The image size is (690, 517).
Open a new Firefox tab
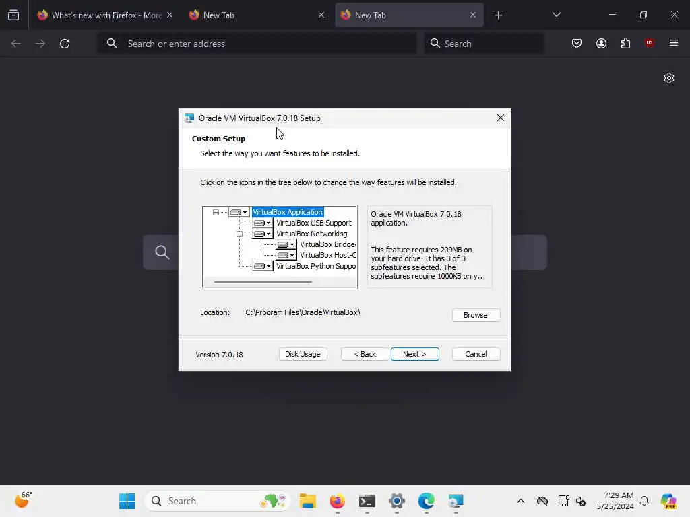click(498, 15)
